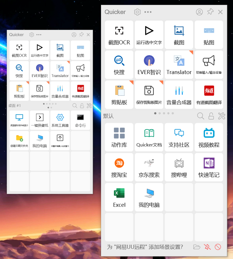The height and width of the screenshot is (259, 233).
Task: Launch the 搜淘宝 Taobao search action
Action: (x=119, y=167)
